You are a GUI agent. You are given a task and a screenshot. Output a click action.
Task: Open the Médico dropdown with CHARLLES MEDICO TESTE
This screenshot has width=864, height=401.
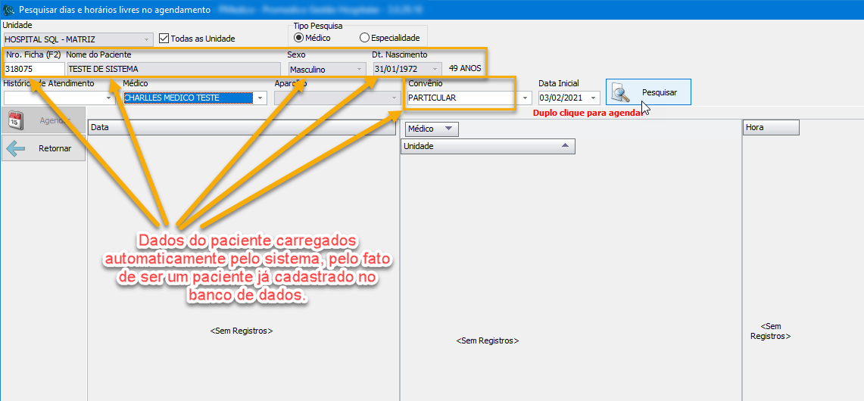(x=260, y=98)
